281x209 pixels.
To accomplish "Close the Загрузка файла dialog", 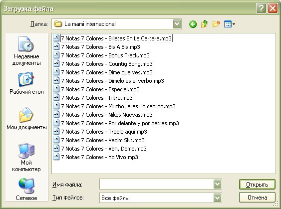I will pos(273,8).
